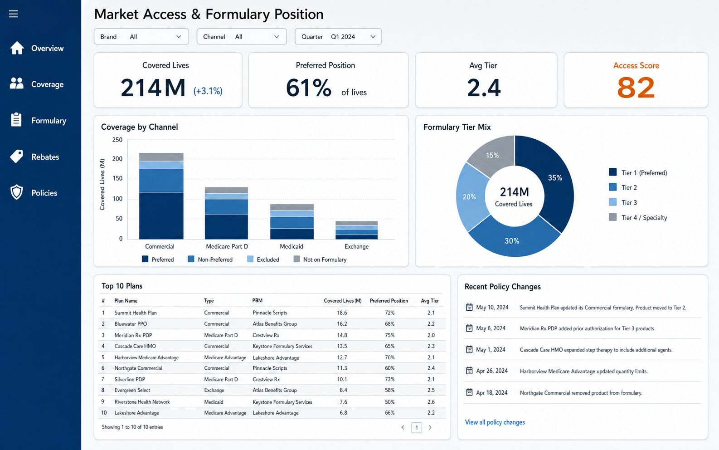Toggle Non-Preferred legend swatch

pyautogui.click(x=191, y=259)
